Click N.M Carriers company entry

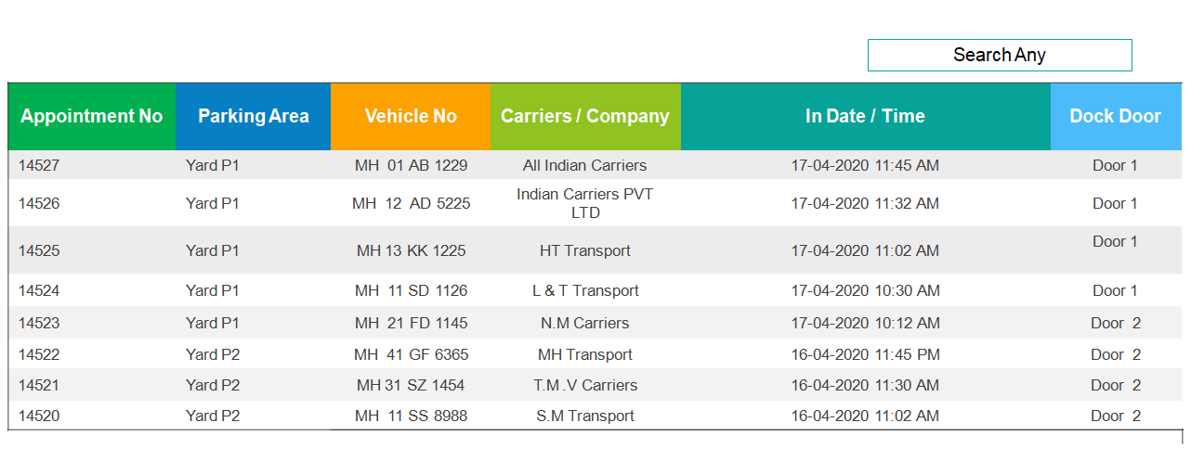[585, 323]
